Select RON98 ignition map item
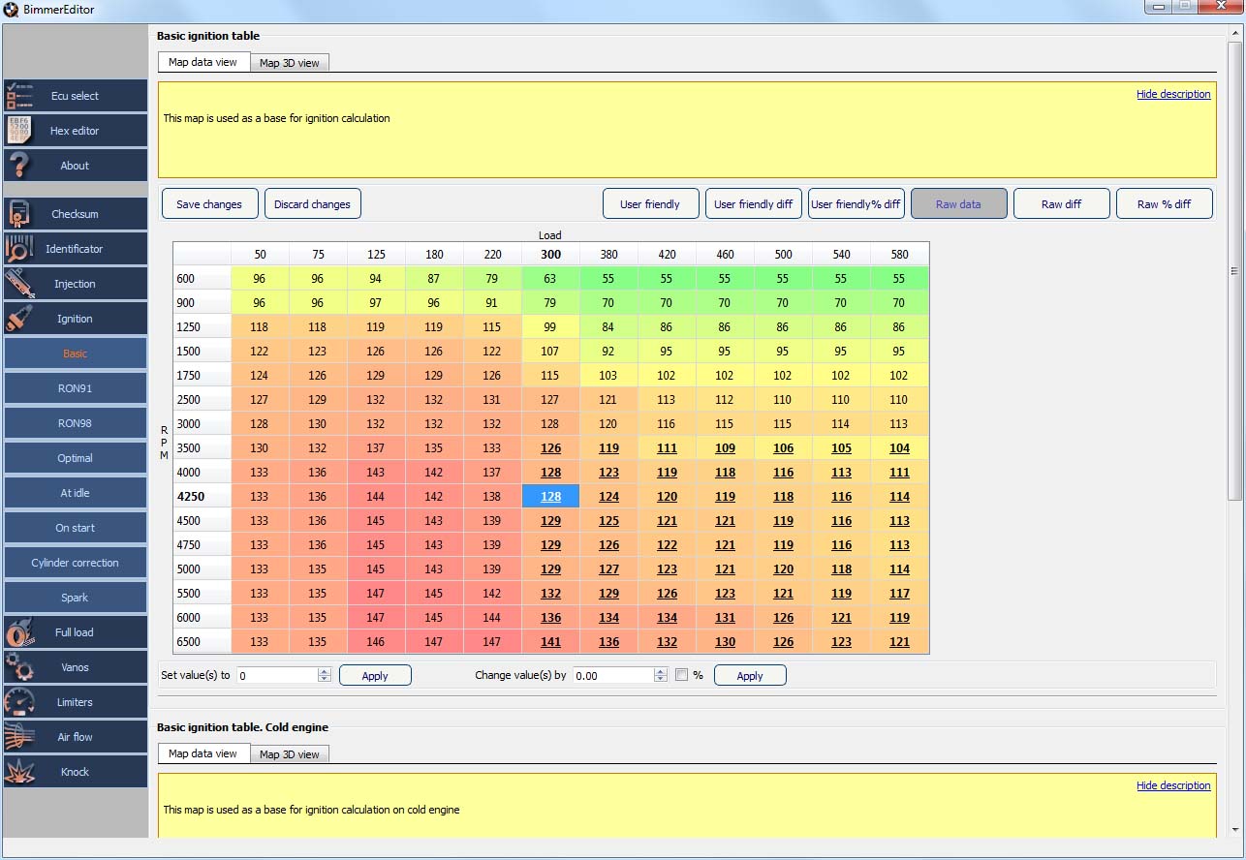This screenshot has width=1246, height=860. coord(76,423)
